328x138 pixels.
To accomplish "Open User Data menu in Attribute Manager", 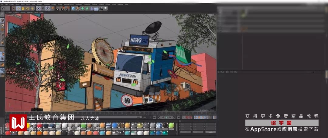I will point(234,72).
